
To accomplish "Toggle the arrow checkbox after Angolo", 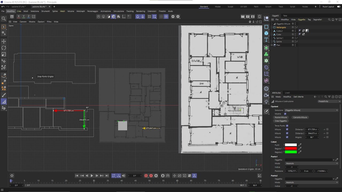I will [327, 137].
